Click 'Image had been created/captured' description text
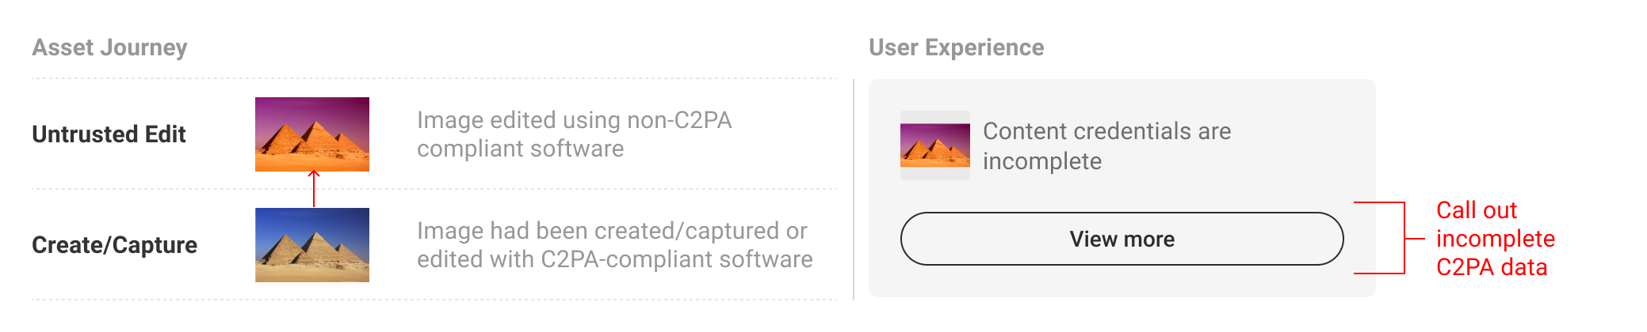The height and width of the screenshot is (332, 1647). [614, 245]
